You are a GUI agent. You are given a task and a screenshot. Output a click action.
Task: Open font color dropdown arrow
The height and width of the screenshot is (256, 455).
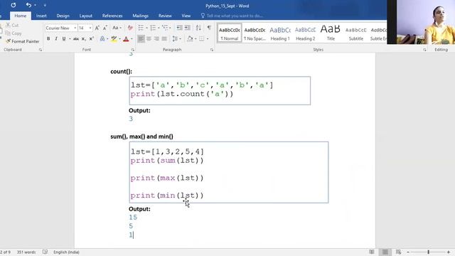132,38
